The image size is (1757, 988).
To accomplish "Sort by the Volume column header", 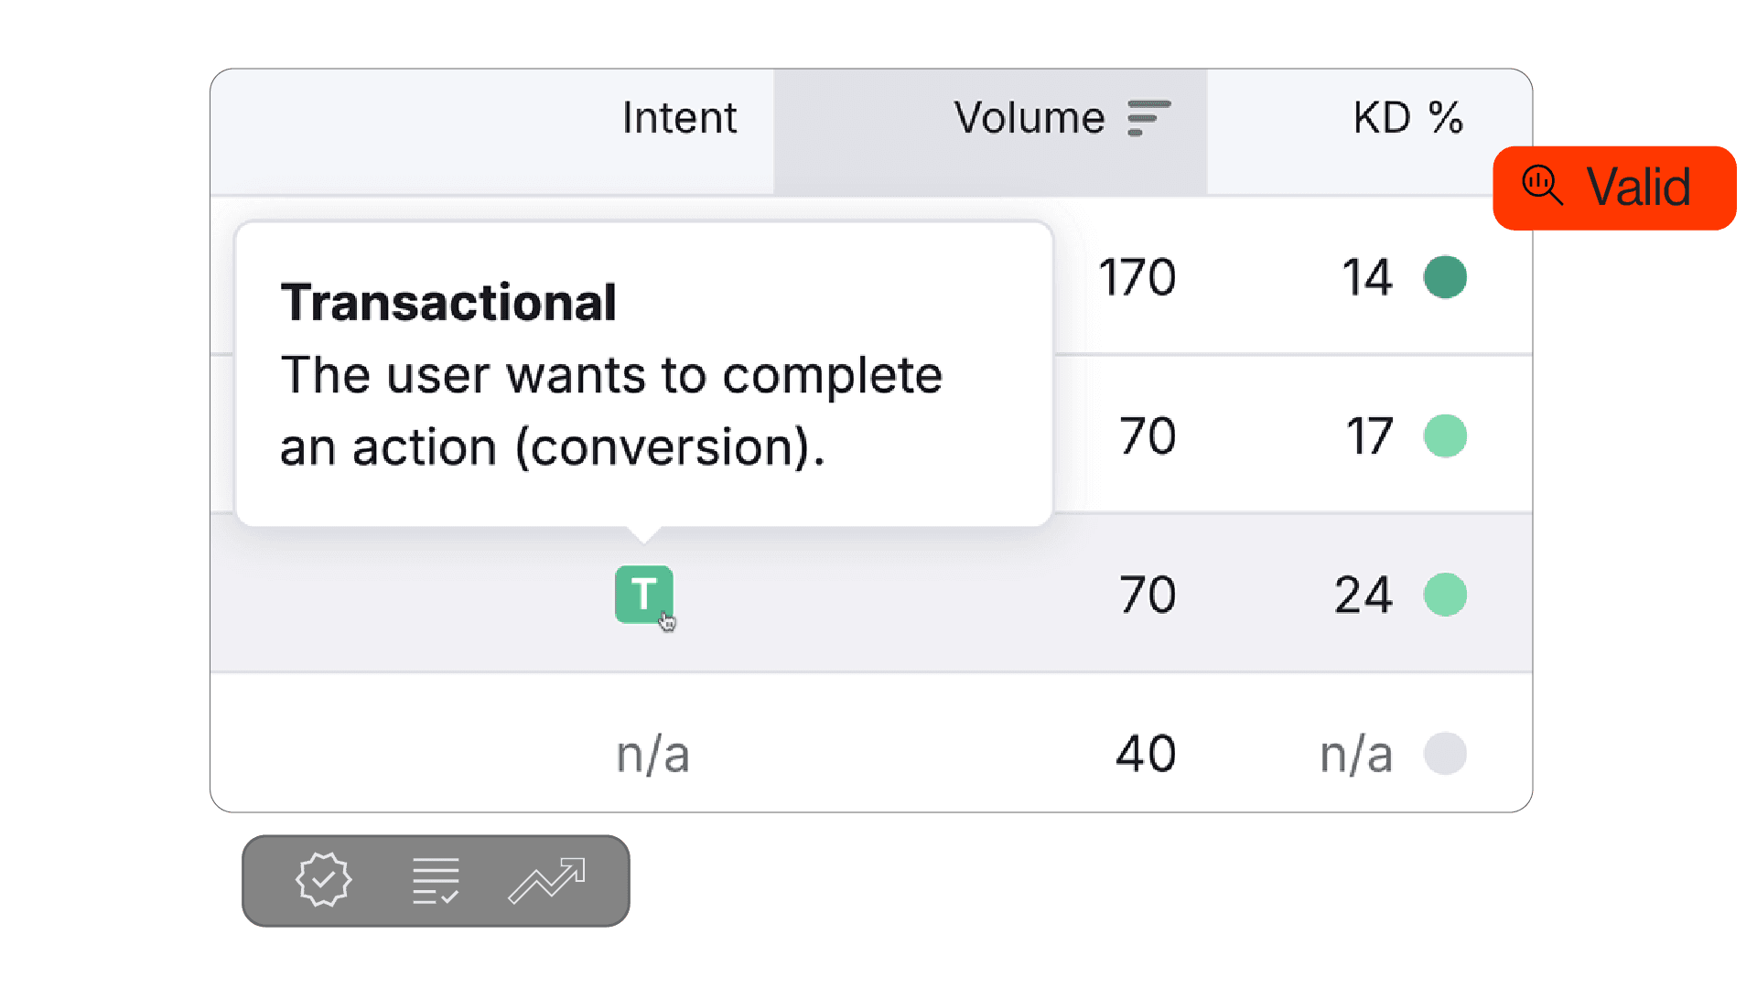I will pyautogui.click(x=1029, y=118).
